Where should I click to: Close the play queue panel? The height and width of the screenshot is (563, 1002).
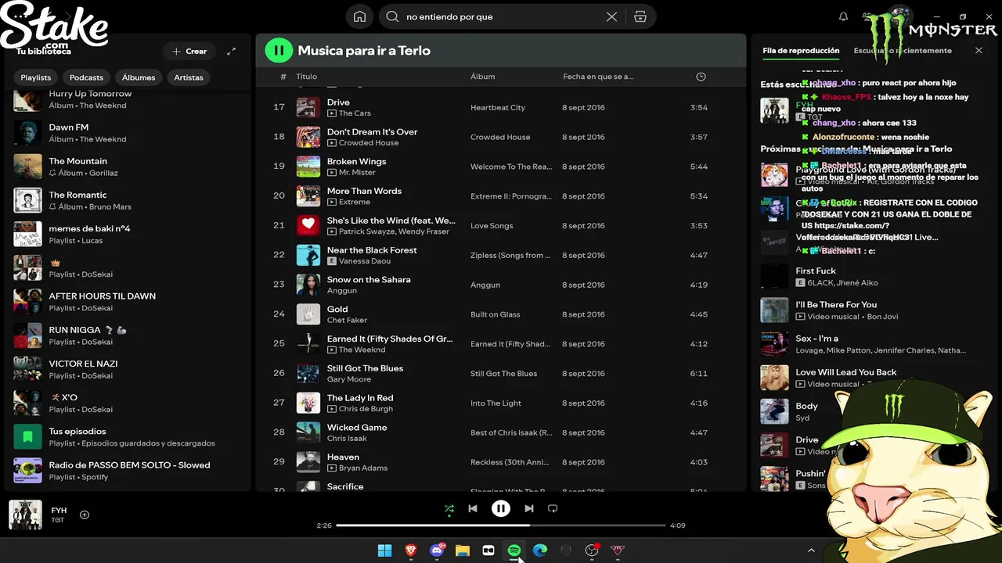point(979,50)
